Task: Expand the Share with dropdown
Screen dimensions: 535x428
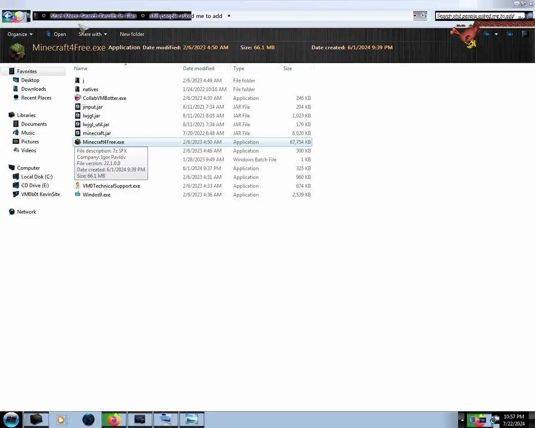Action: click(93, 34)
